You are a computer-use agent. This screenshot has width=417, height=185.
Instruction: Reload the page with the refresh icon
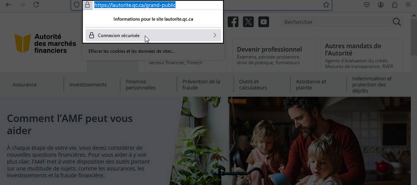[36, 4]
